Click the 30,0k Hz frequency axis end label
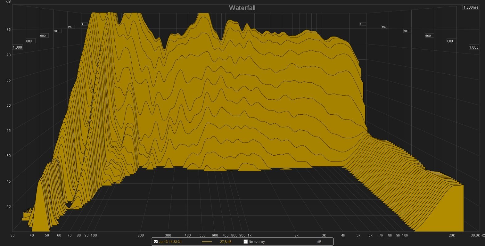Image resolution: width=485 pixels, height=246 pixels. point(478,235)
